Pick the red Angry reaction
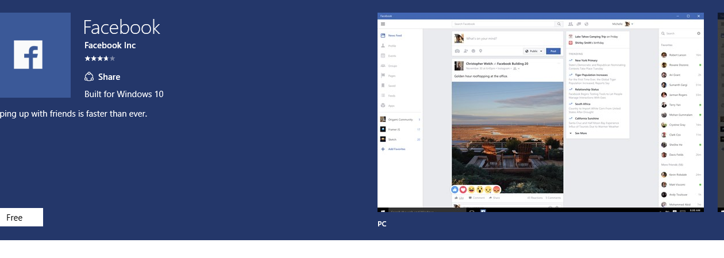Image resolution: width=724 pixels, height=258 pixels. [496, 190]
